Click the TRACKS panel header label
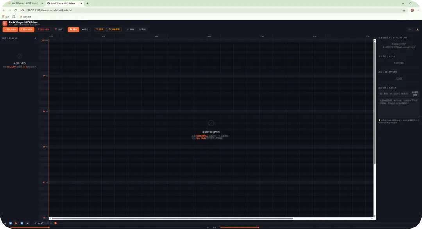 (x=10, y=39)
